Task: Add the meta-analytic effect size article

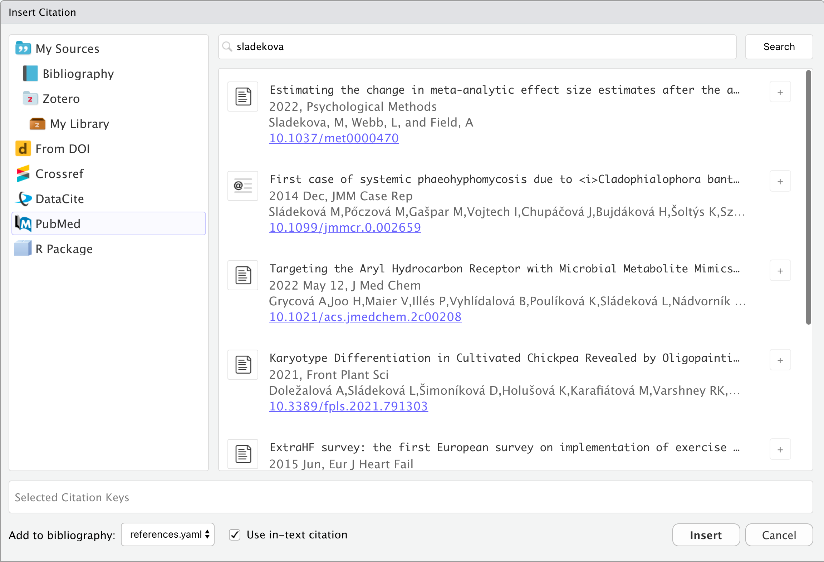Action: click(780, 92)
